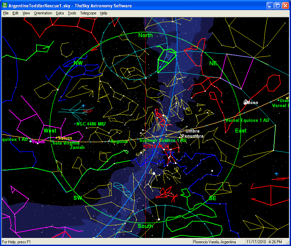Select the Uranus marker near the right edge
The width and height of the screenshot is (291, 246).
[279, 100]
